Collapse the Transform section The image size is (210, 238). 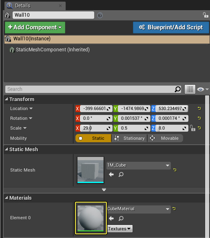[7, 99]
